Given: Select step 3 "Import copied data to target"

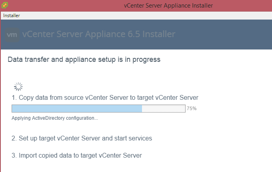Looking at the screenshot, I should pyautogui.click(x=76, y=155).
